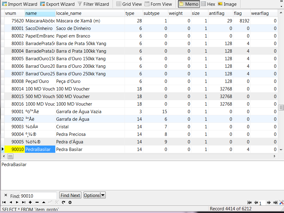Open the Filter Wizard
The height and width of the screenshot is (213, 284).
[x=93, y=4]
